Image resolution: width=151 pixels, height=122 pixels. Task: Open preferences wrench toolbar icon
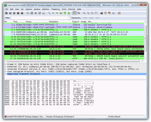(114, 13)
